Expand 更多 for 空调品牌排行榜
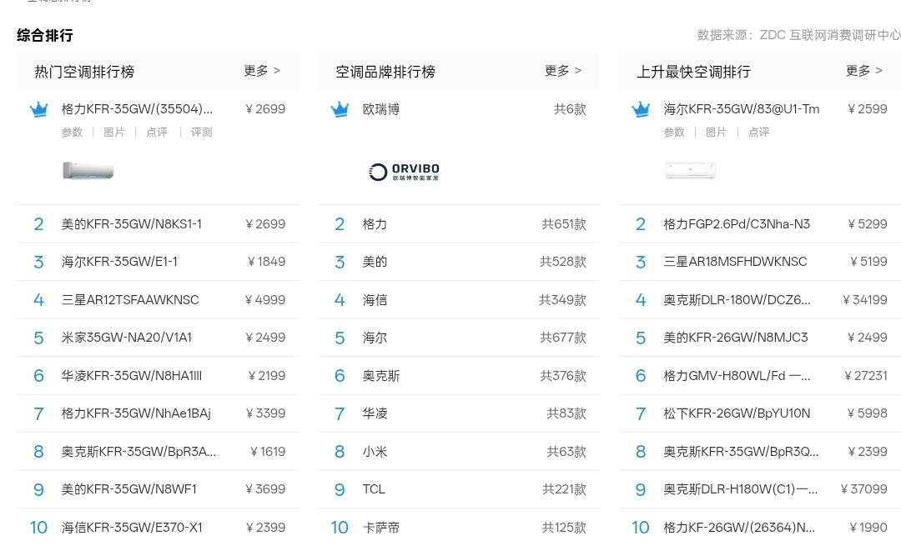Image resolution: width=901 pixels, height=551 pixels. 563,71
